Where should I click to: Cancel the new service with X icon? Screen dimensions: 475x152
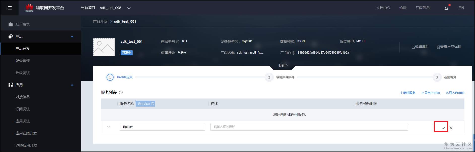pos(451,128)
